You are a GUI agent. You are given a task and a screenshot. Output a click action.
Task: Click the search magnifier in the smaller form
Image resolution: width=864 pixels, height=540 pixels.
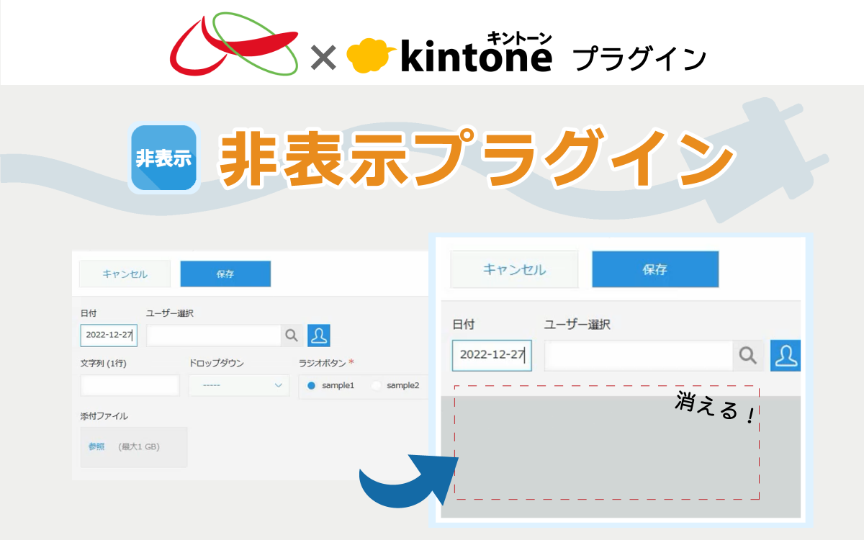point(292,336)
